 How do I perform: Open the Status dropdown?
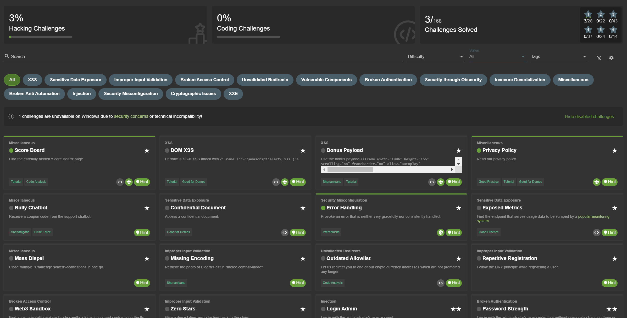click(x=497, y=57)
